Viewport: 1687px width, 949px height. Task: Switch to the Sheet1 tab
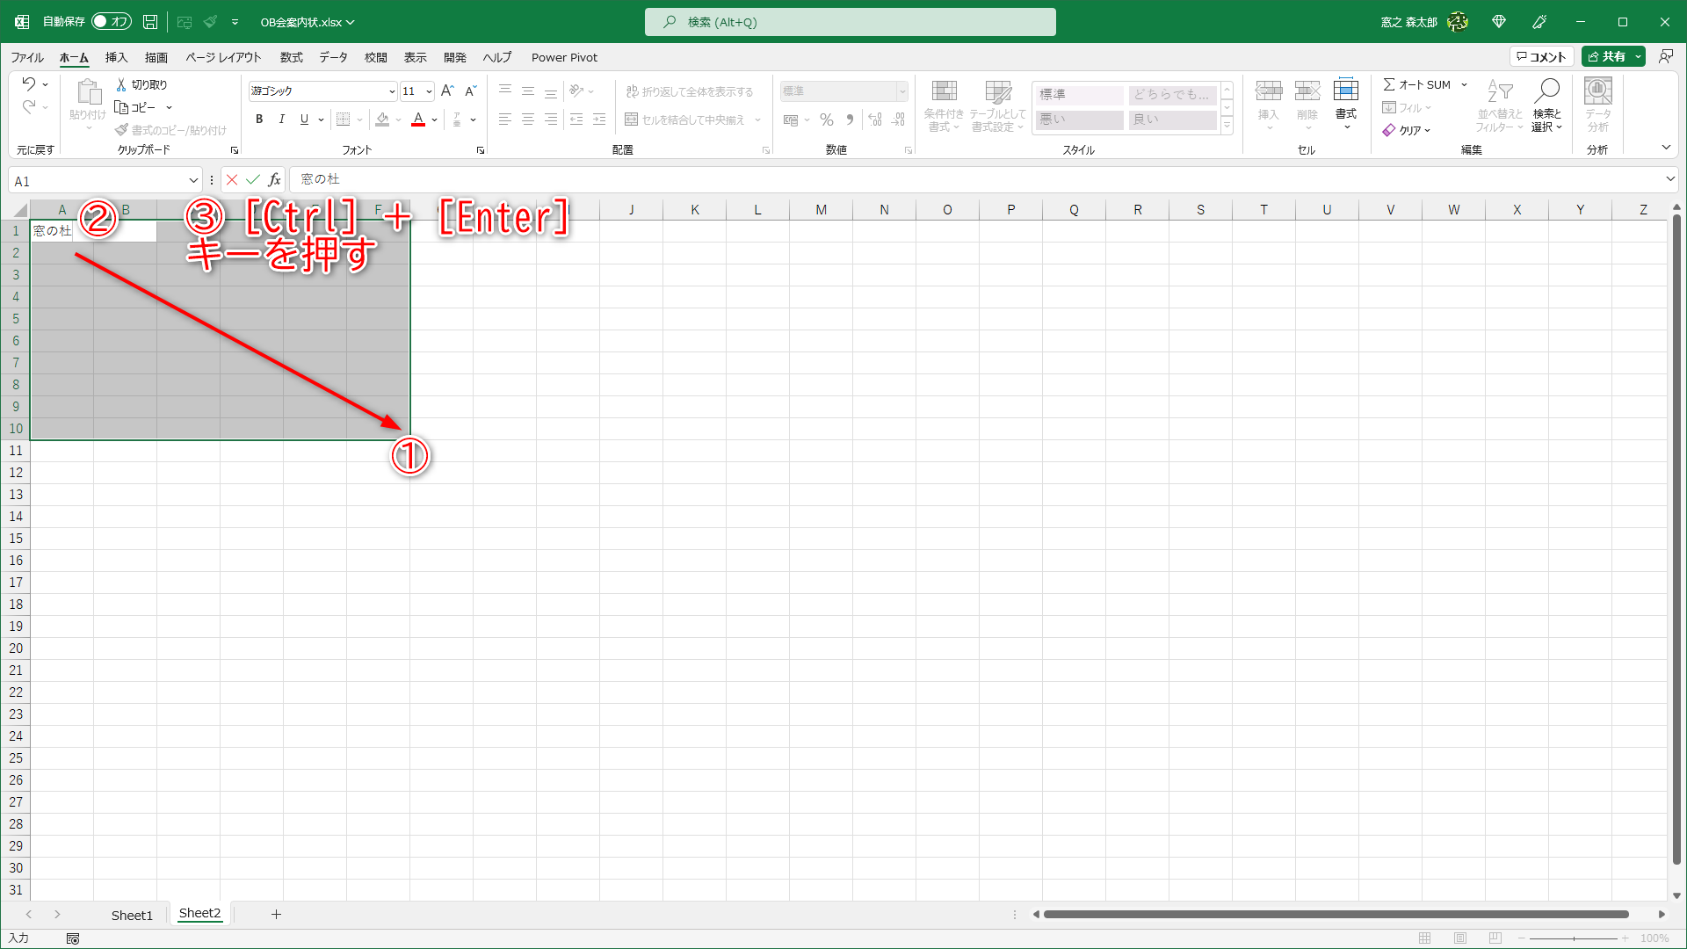[x=132, y=915]
